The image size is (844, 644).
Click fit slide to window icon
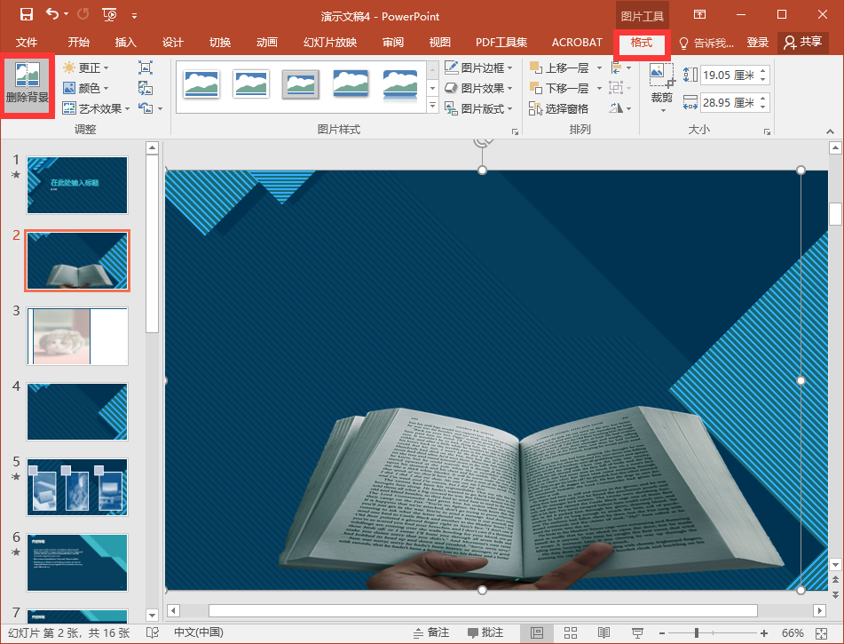coord(823,632)
